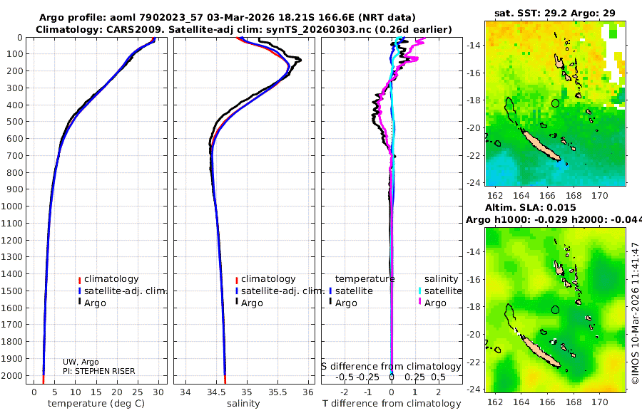Click red climatology swatch in temperature legend

pyautogui.click(x=79, y=280)
